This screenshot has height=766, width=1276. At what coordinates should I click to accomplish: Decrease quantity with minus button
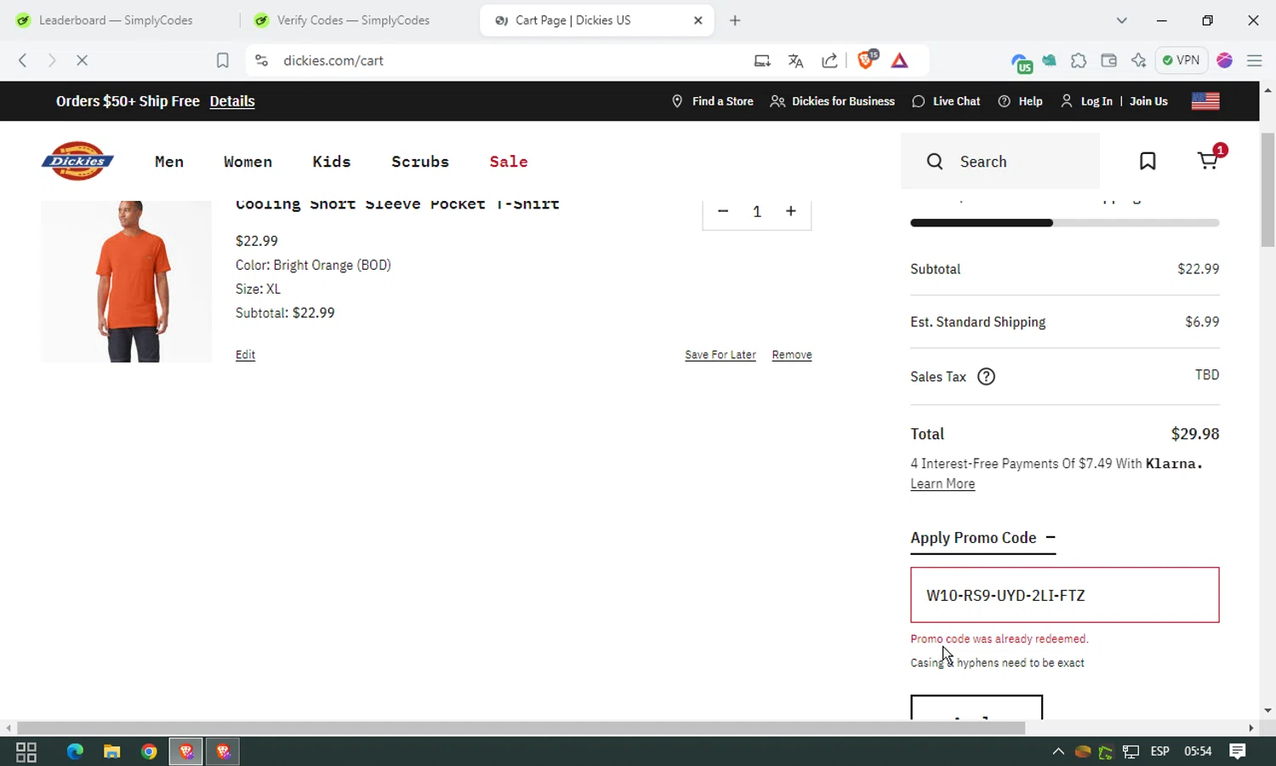pyautogui.click(x=723, y=211)
